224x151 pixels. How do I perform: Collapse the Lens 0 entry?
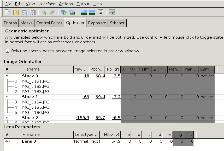tap(7, 141)
